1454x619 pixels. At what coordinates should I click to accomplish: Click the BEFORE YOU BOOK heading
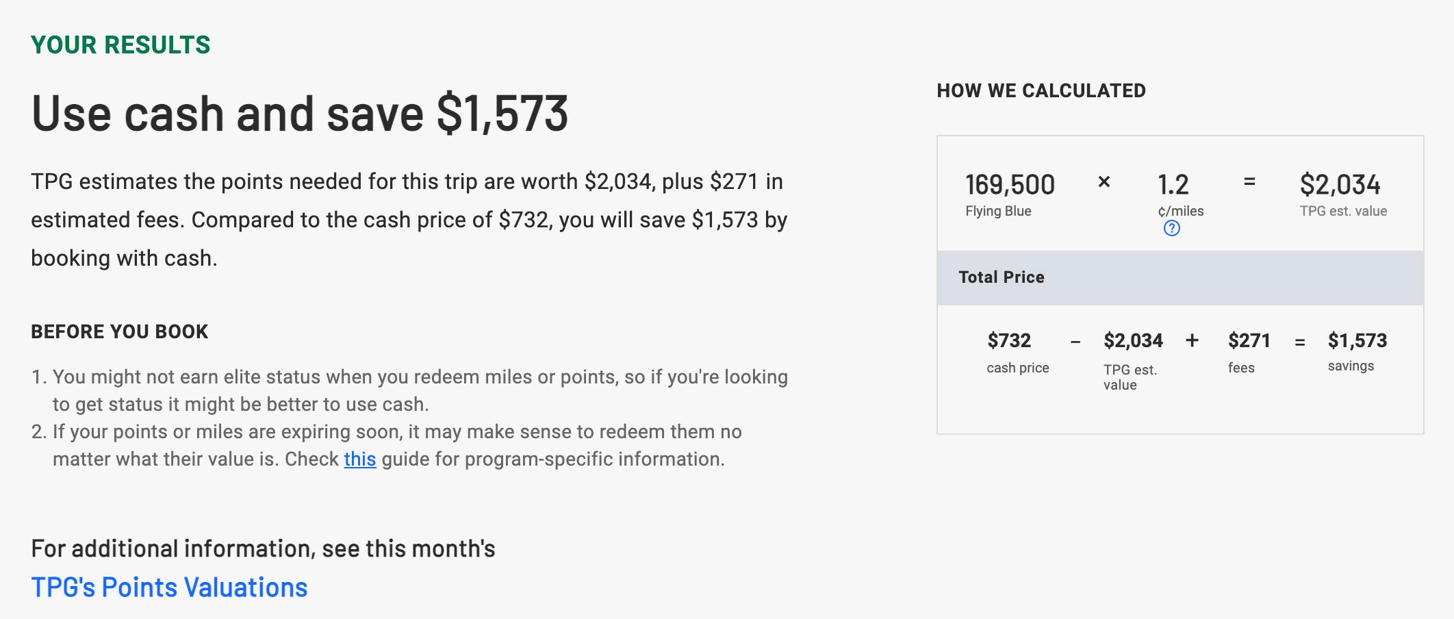(x=120, y=331)
